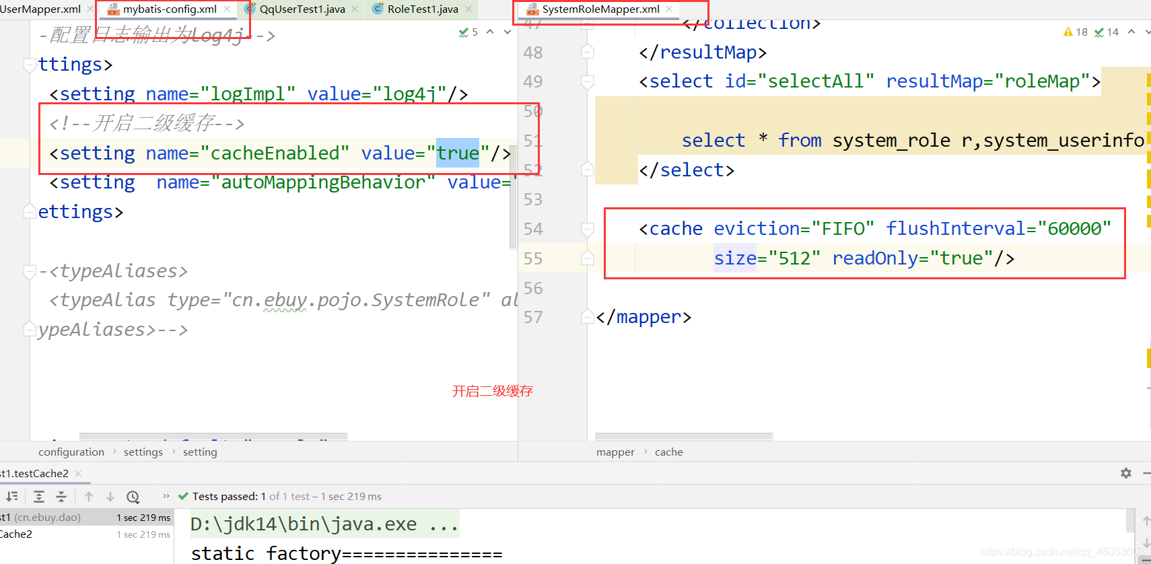Close the UserMapper.xml tab
The image size is (1151, 564).
(x=90, y=9)
